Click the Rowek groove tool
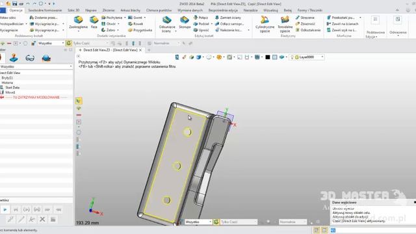 click(136, 24)
